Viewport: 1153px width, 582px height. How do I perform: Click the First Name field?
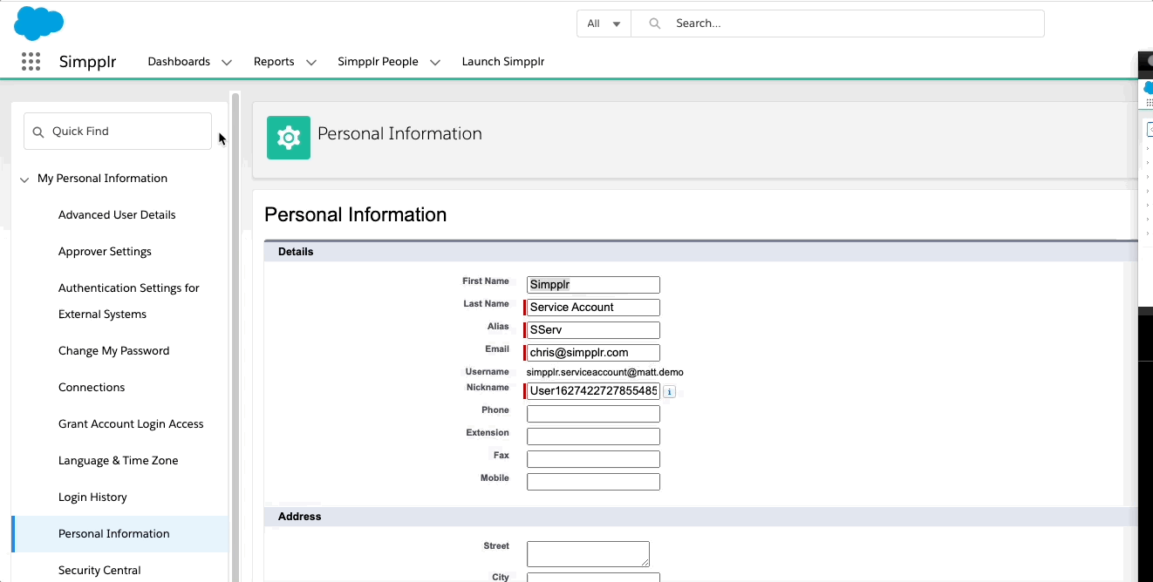tap(593, 285)
